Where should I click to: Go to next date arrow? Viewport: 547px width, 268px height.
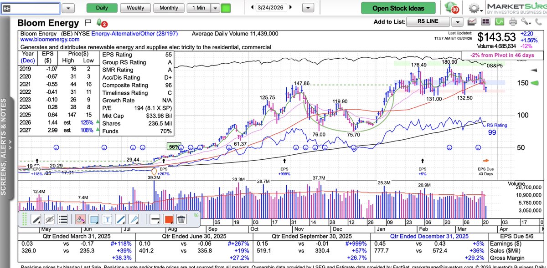[x=291, y=8]
